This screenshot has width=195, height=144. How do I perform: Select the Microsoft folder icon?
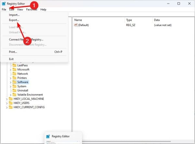point(14,70)
